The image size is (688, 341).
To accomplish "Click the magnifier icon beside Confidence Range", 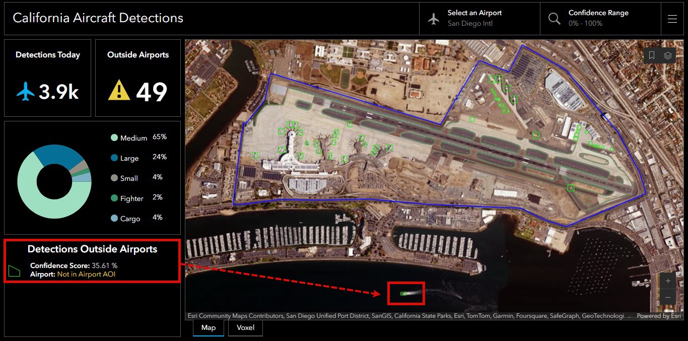I will pyautogui.click(x=555, y=19).
